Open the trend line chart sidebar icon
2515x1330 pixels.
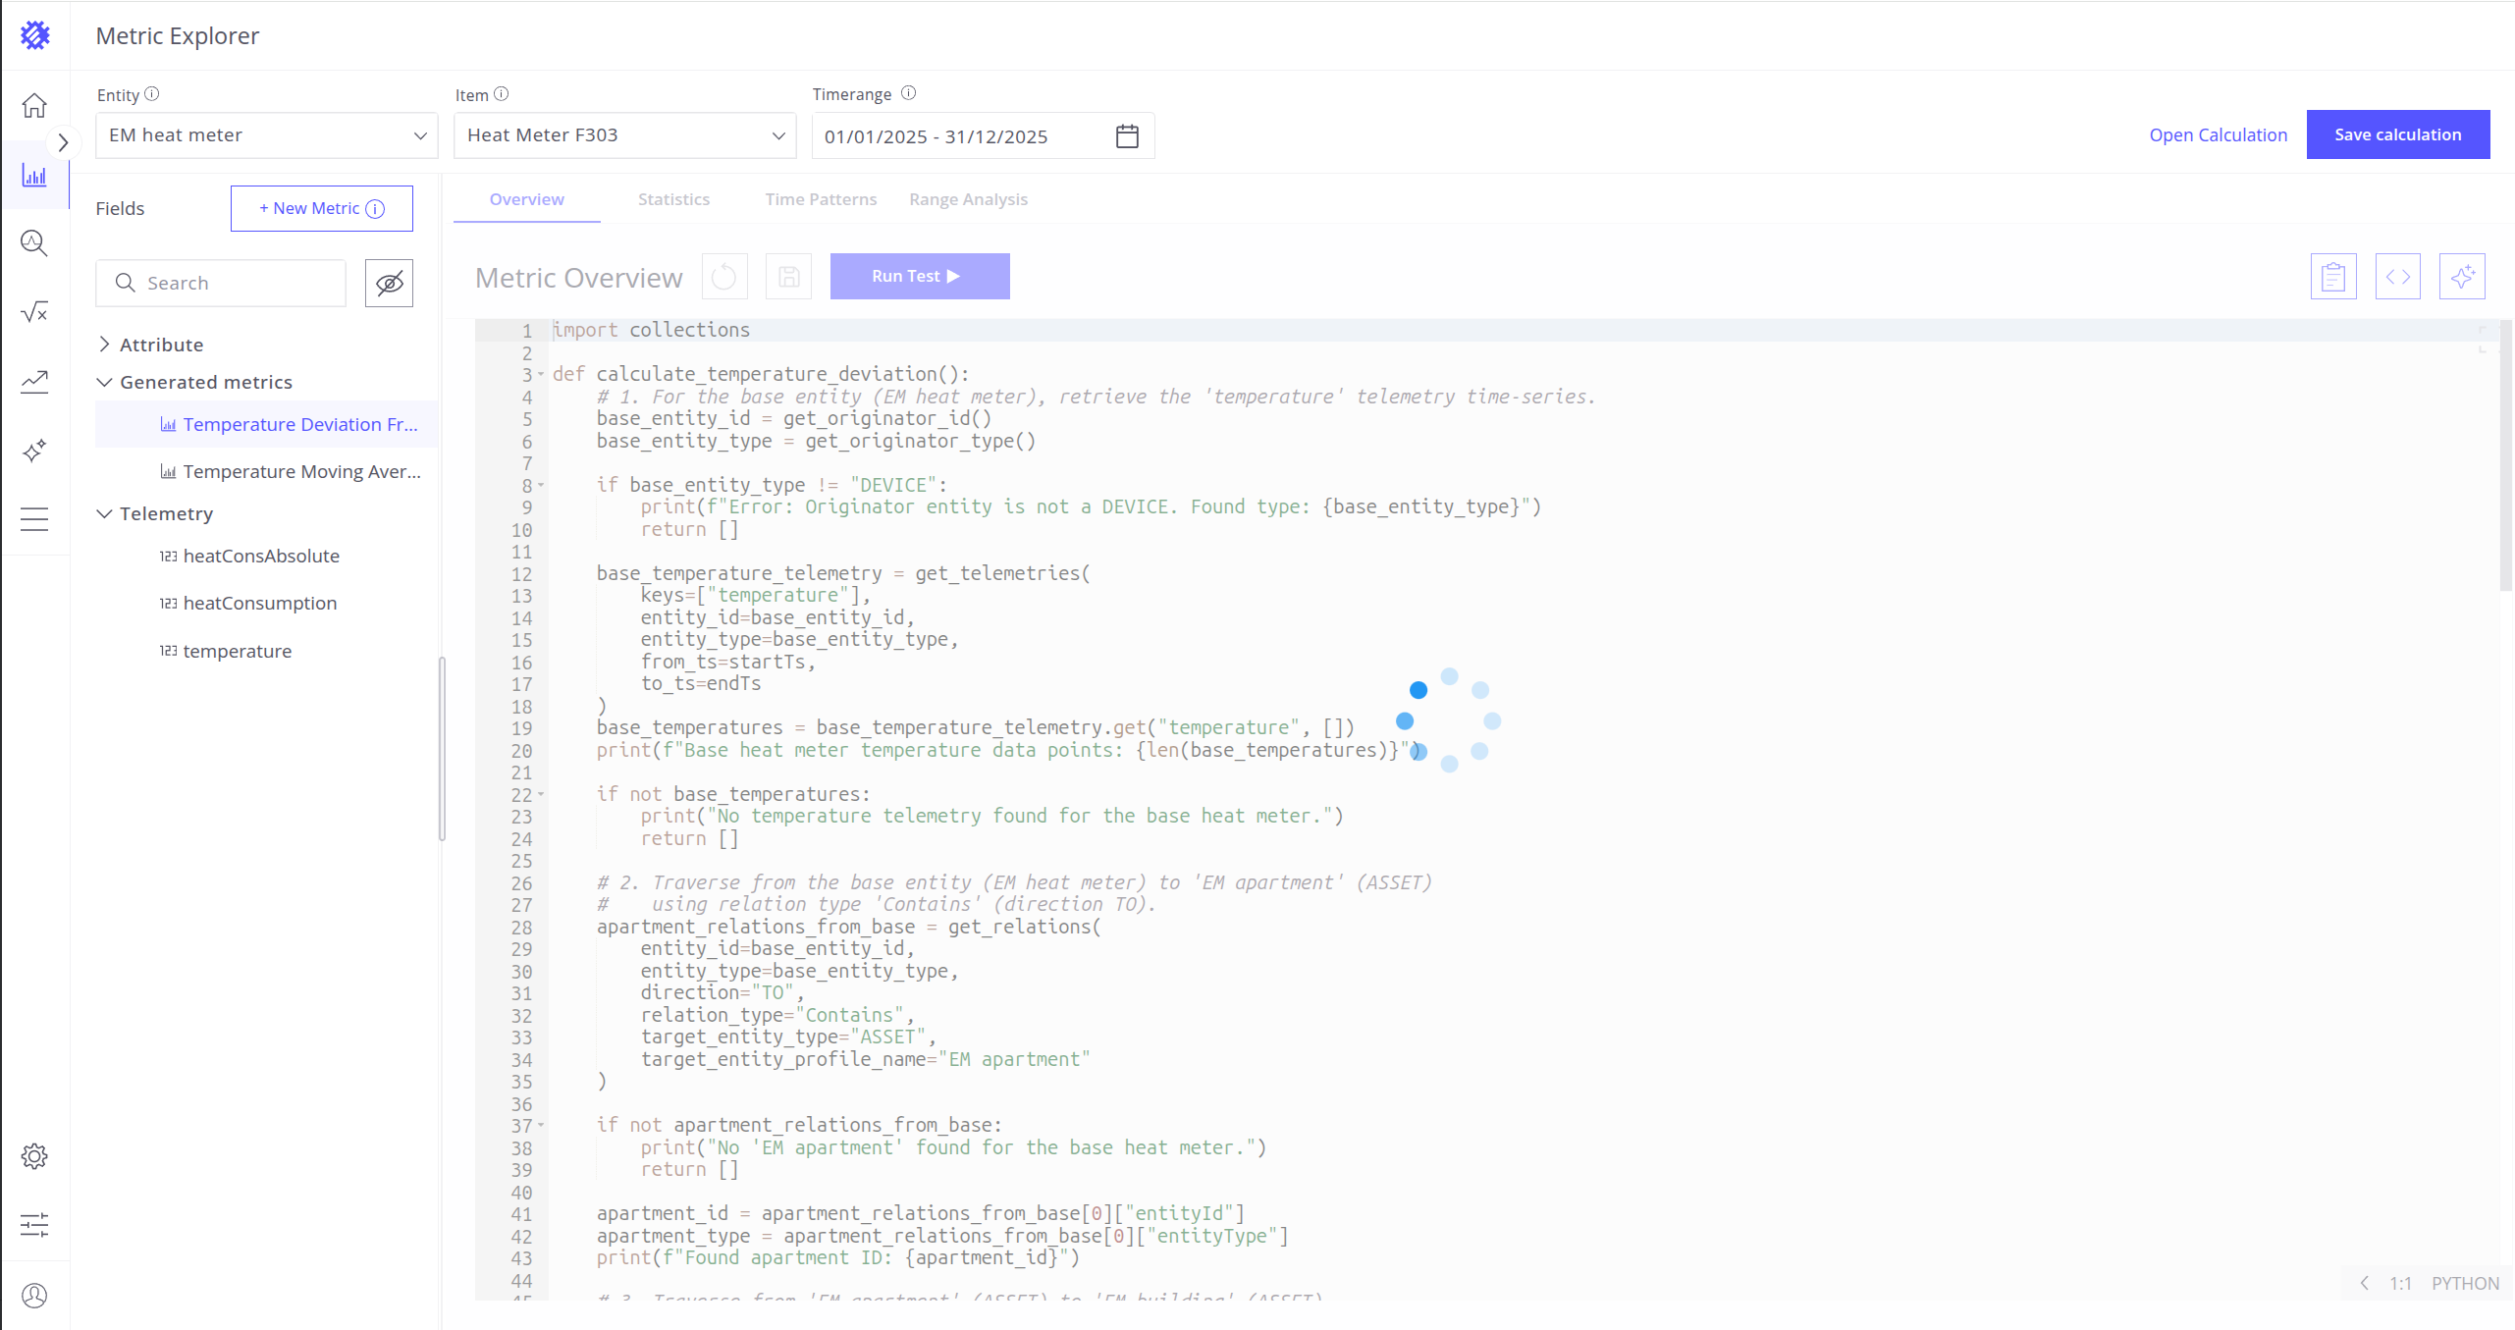pos(34,381)
